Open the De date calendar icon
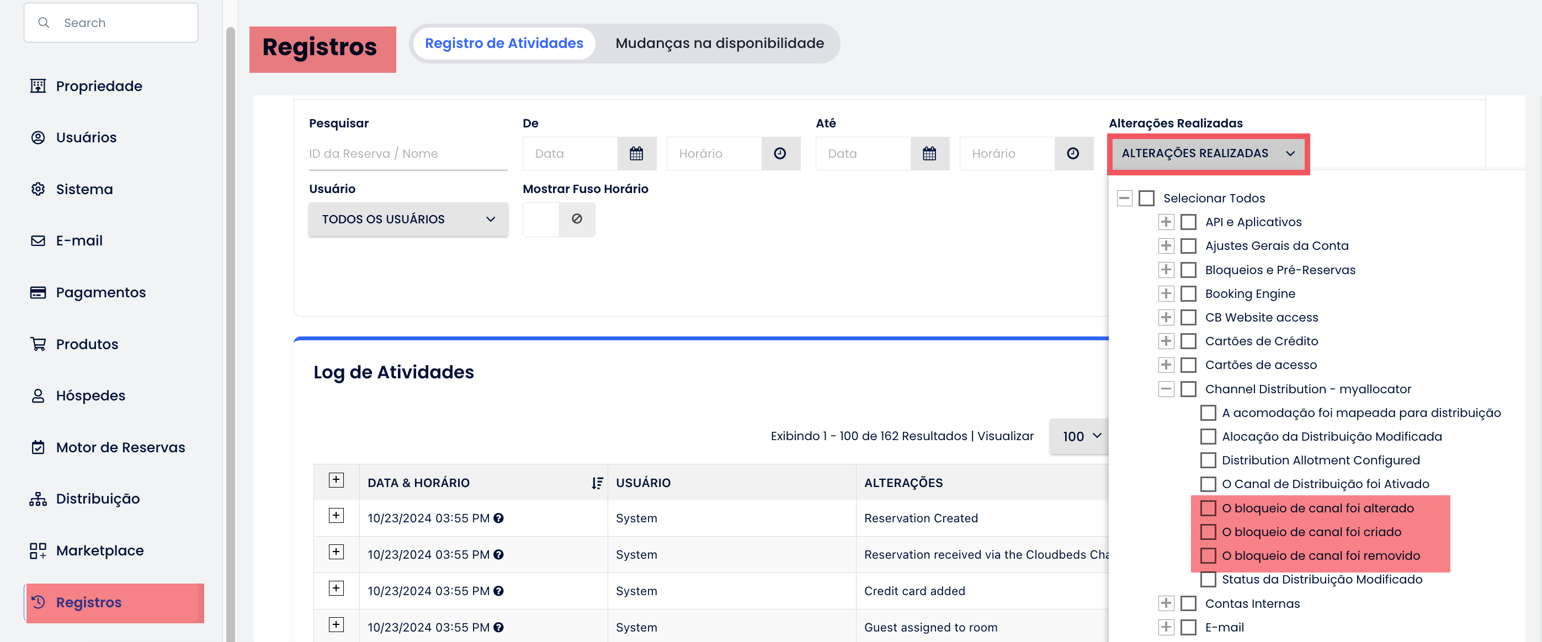Image resolution: width=1542 pixels, height=642 pixels. tap(636, 154)
